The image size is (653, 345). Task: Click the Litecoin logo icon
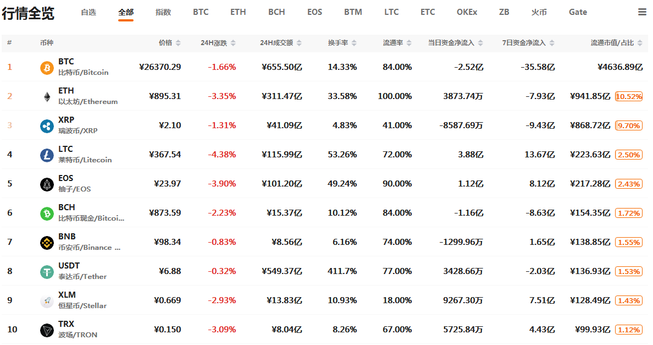click(47, 155)
